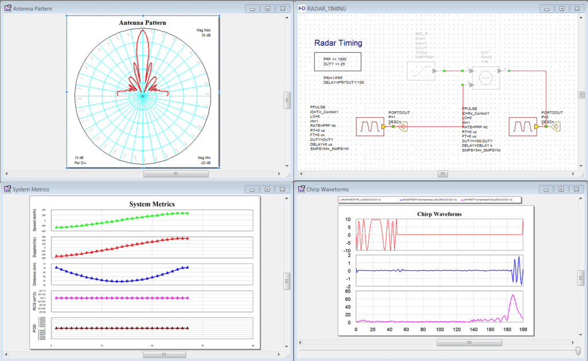
Task: Click the Antenna Pattern scroll-right arrow
Action: (x=279, y=174)
